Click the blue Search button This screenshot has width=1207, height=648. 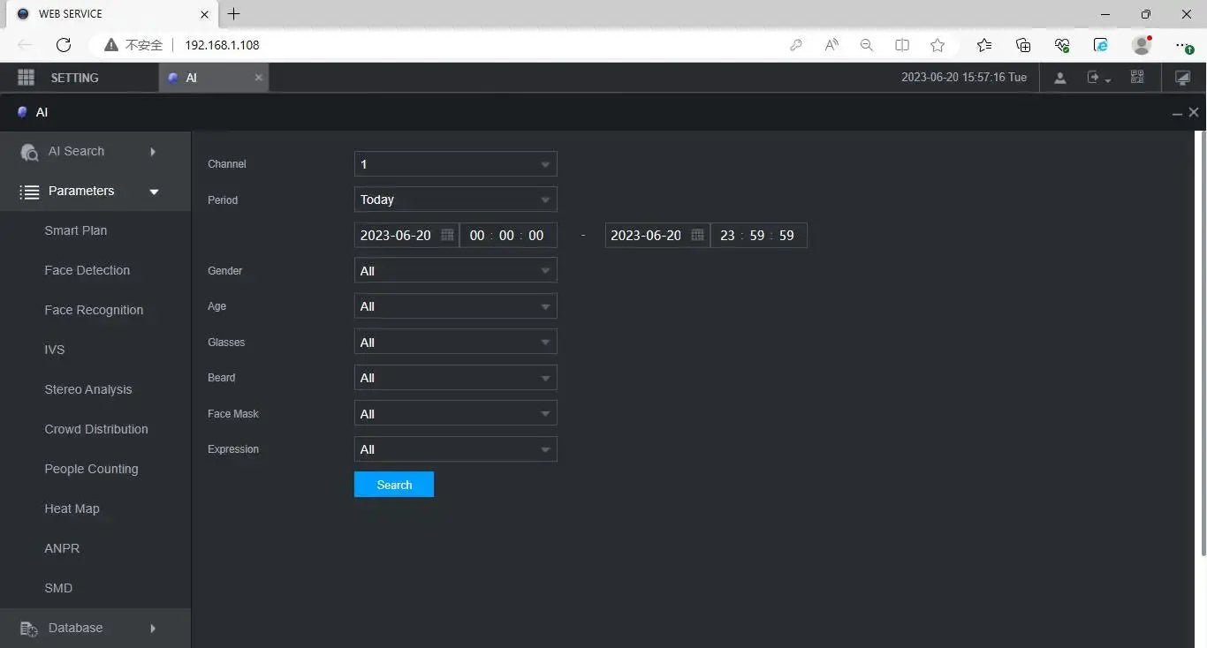coord(393,485)
